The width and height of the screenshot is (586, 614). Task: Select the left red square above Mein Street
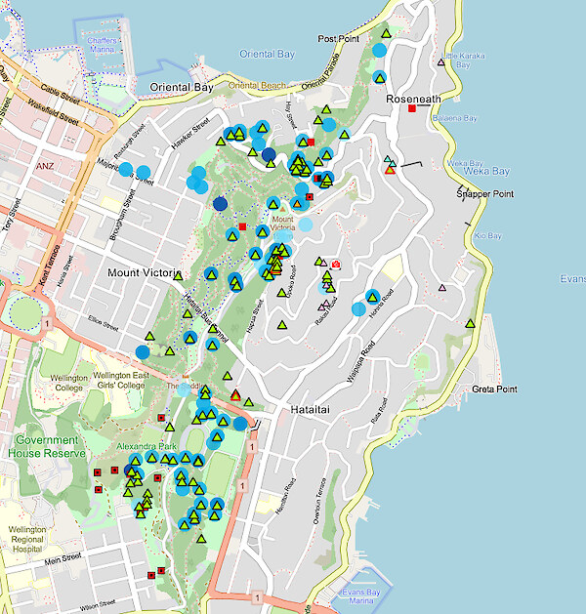pos(151,575)
